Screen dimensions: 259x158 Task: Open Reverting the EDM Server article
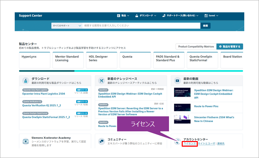point(131,111)
